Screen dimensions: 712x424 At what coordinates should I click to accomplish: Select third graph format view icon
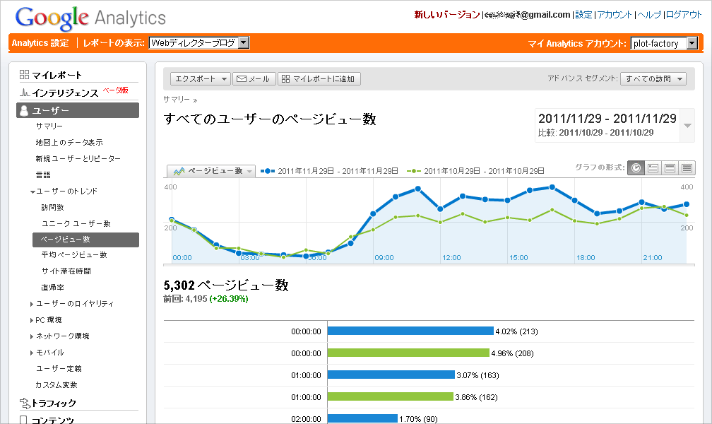[670, 168]
